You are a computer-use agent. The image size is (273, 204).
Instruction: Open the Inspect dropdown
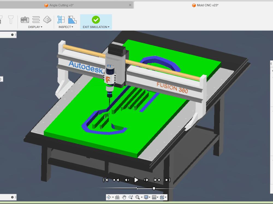coord(66,27)
